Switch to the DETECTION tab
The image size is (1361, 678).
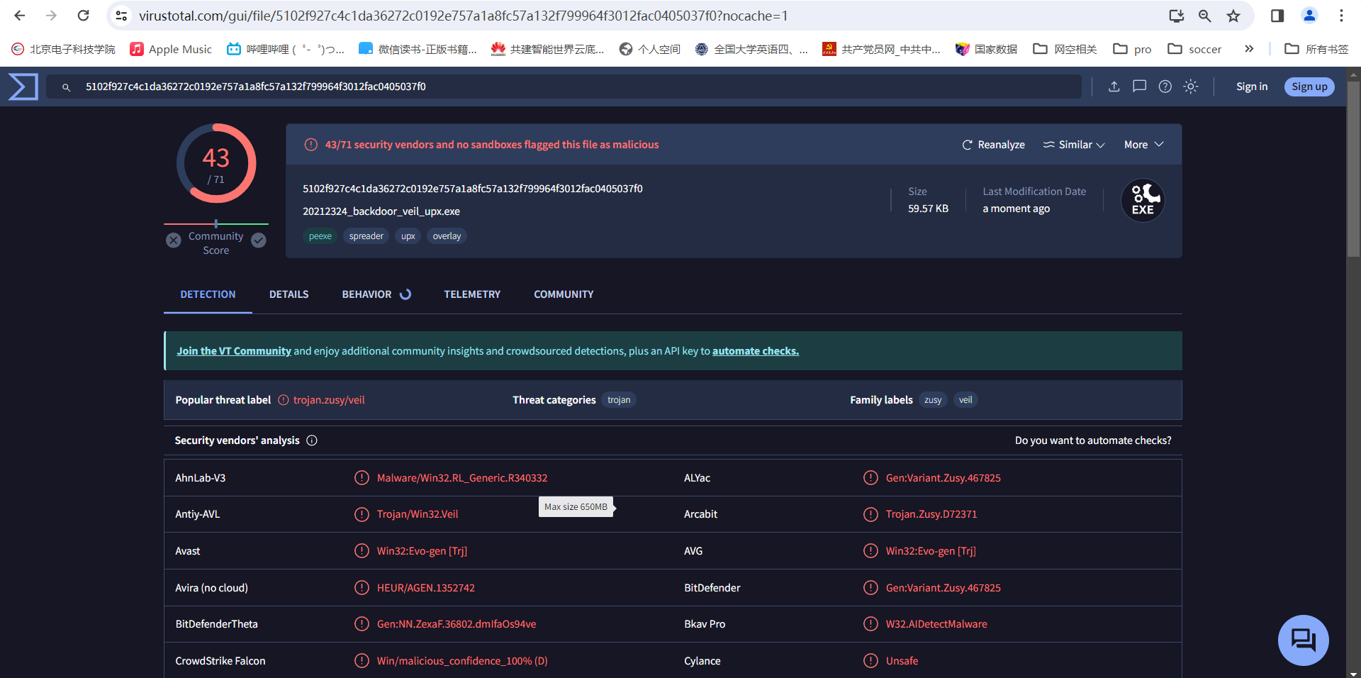click(x=208, y=294)
